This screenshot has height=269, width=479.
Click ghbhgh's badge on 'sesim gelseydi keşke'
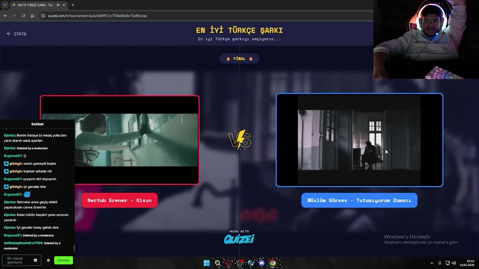pyautogui.click(x=6, y=164)
